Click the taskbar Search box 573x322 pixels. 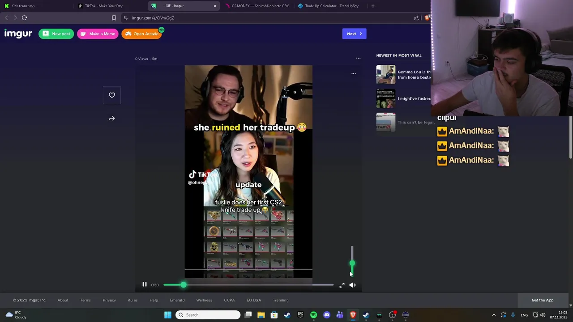pos(208,315)
